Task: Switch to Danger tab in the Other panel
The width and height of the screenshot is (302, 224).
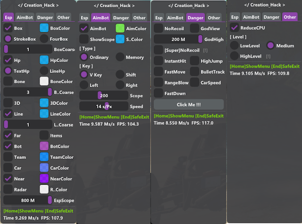Action: pos(271,17)
